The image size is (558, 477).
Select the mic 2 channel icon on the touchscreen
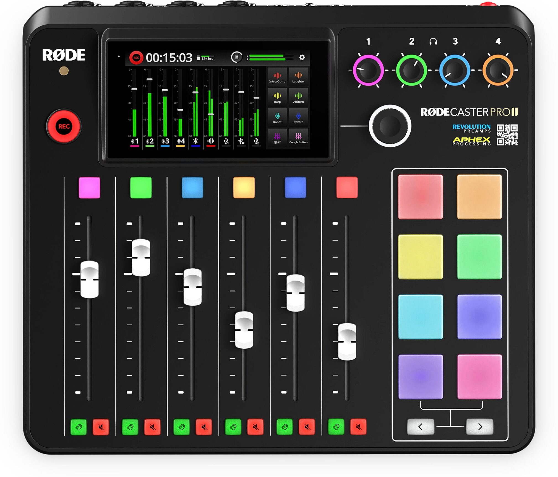[x=150, y=141]
